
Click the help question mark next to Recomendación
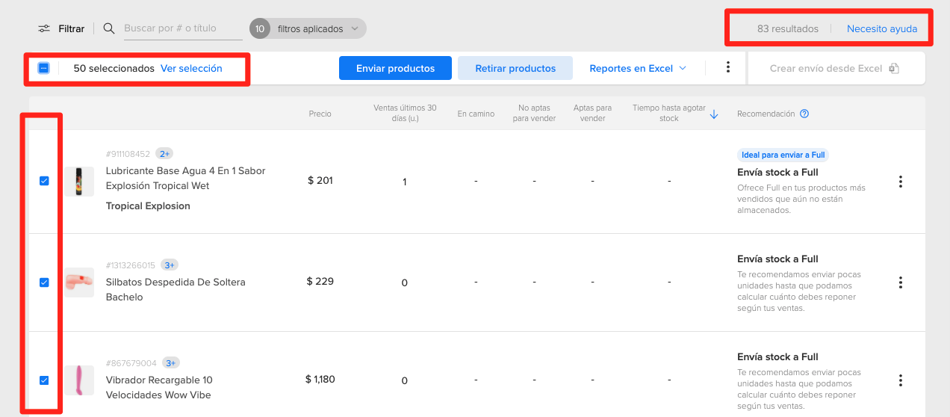coord(804,114)
